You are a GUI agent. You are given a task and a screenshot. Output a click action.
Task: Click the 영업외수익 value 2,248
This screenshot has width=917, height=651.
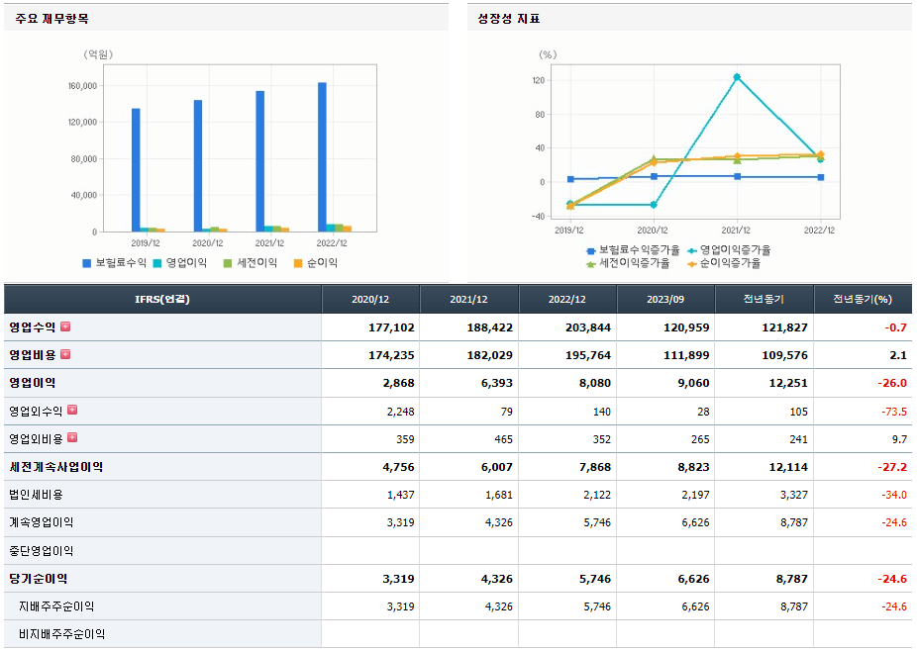pyautogui.click(x=401, y=412)
